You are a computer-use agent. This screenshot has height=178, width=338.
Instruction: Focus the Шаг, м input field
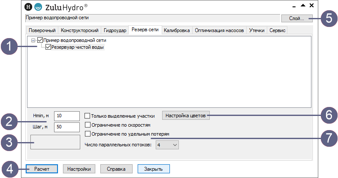pos(66,127)
